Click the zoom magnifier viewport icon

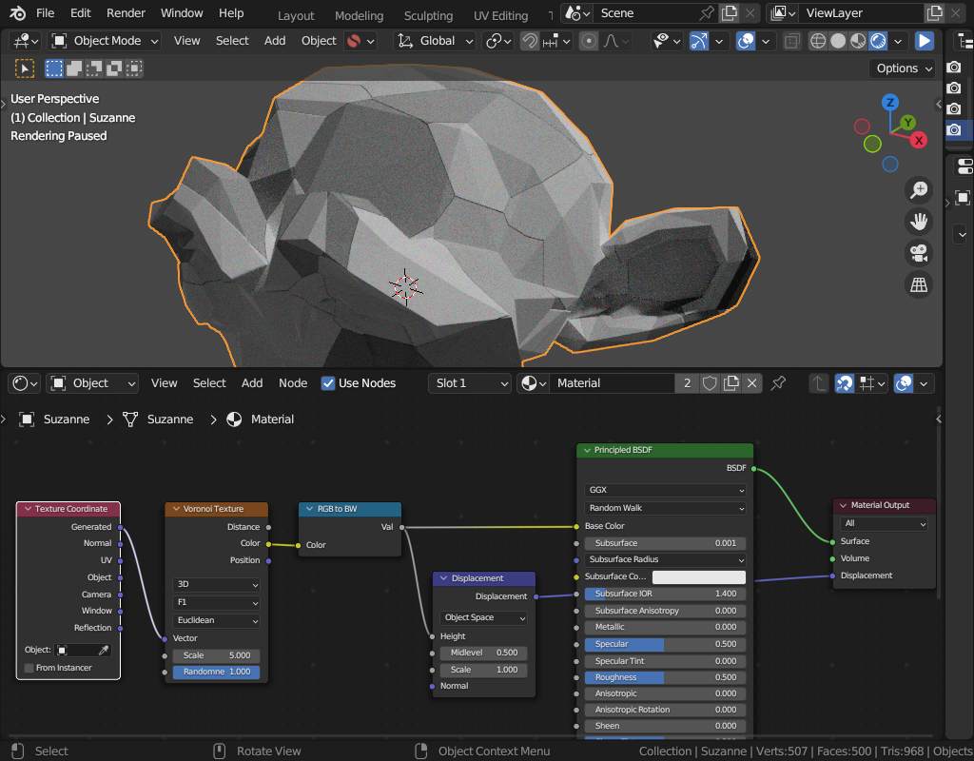tap(919, 190)
